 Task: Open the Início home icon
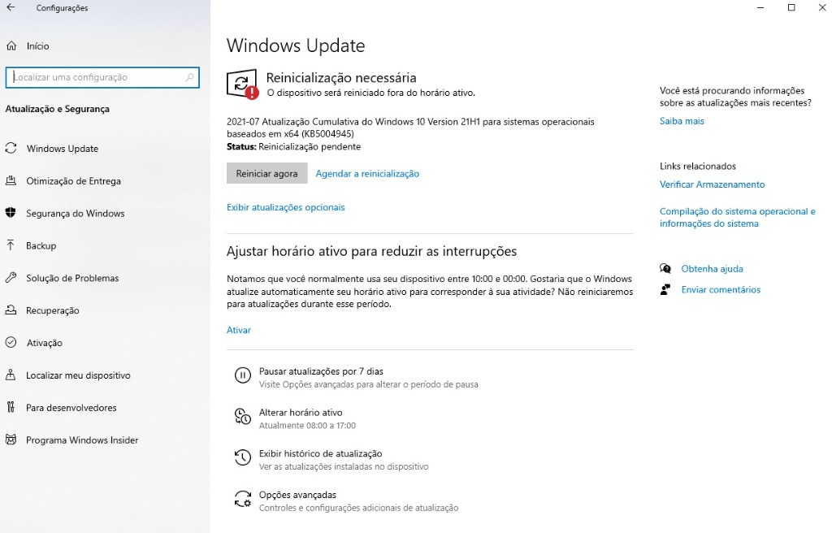tap(11, 46)
